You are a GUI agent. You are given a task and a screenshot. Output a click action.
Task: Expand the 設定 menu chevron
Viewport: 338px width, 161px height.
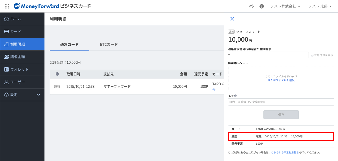38,95
